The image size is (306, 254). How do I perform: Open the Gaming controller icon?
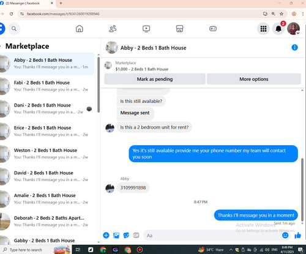point(213,29)
